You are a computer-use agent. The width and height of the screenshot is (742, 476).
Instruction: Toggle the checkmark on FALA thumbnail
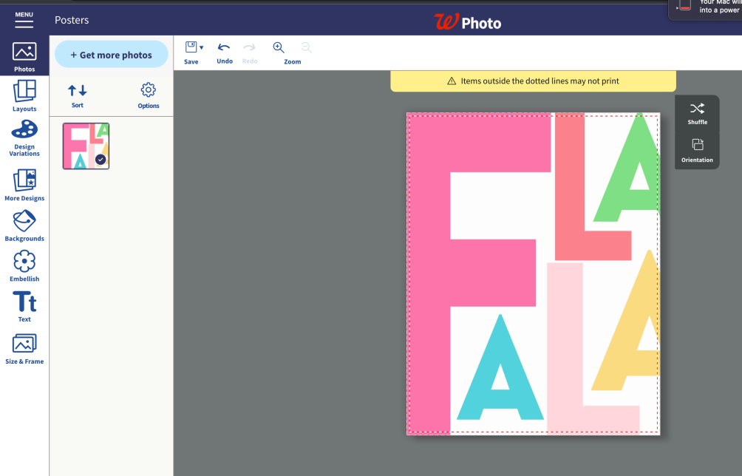101,160
